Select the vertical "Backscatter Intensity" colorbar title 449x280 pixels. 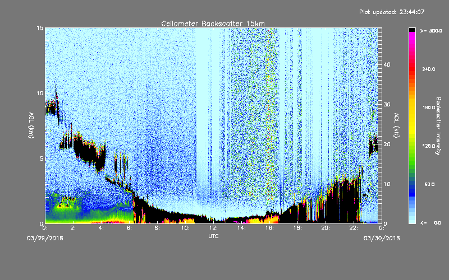(x=438, y=126)
